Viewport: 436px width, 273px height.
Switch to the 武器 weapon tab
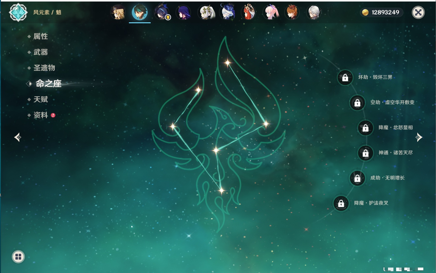(x=40, y=52)
